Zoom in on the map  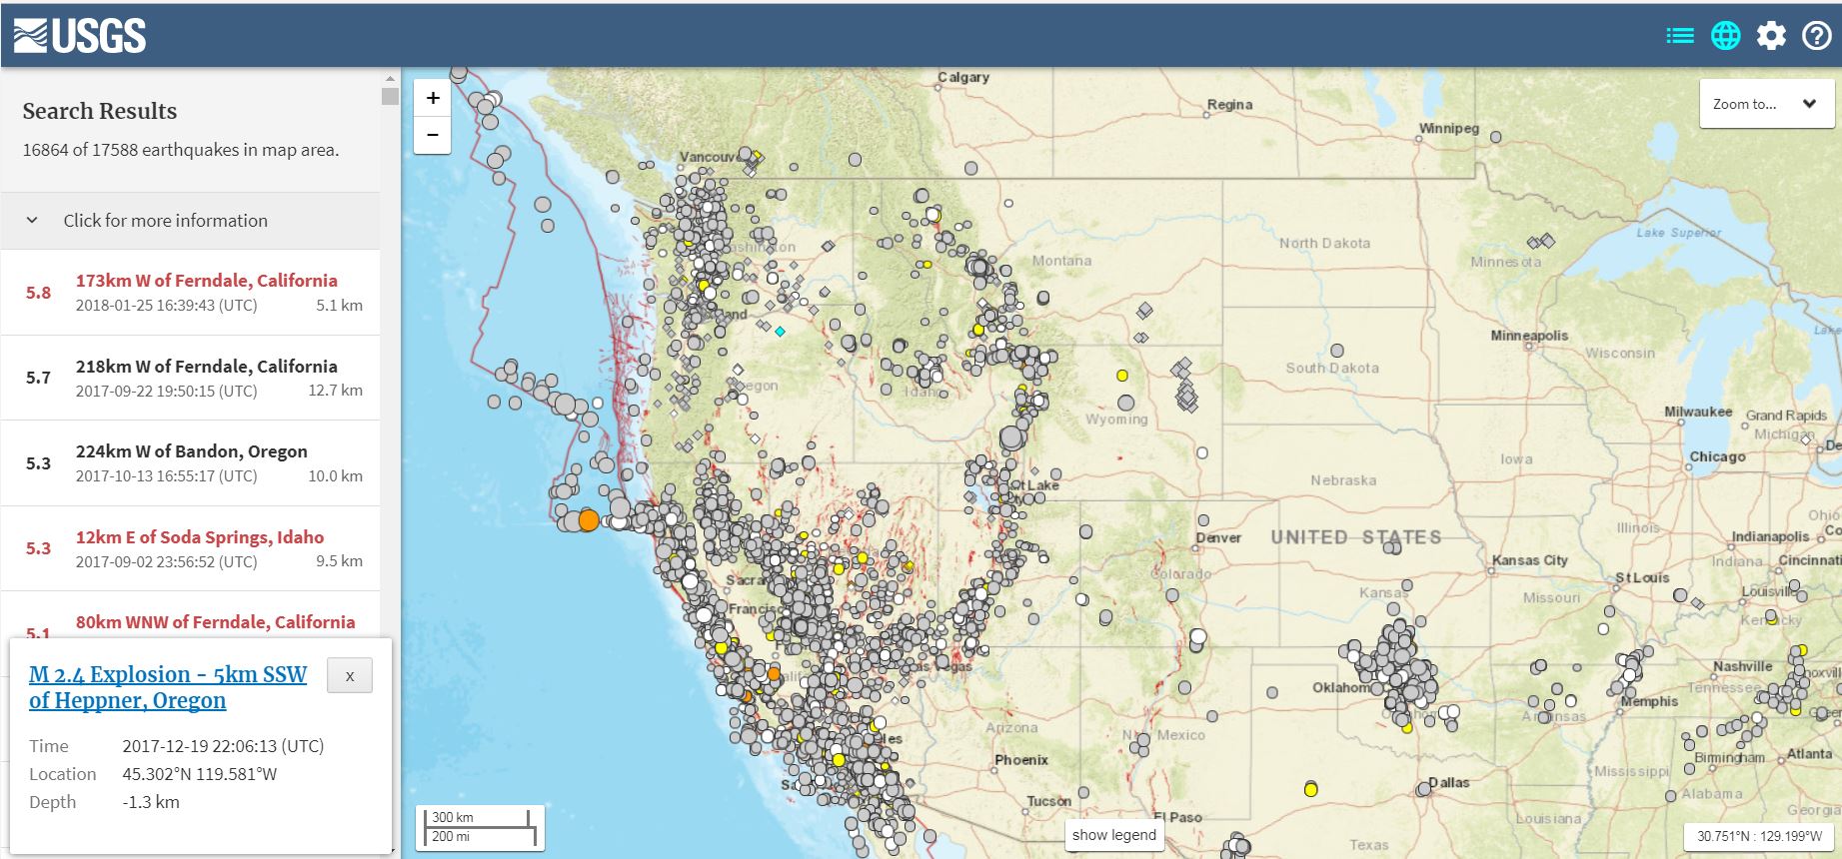pos(433,98)
